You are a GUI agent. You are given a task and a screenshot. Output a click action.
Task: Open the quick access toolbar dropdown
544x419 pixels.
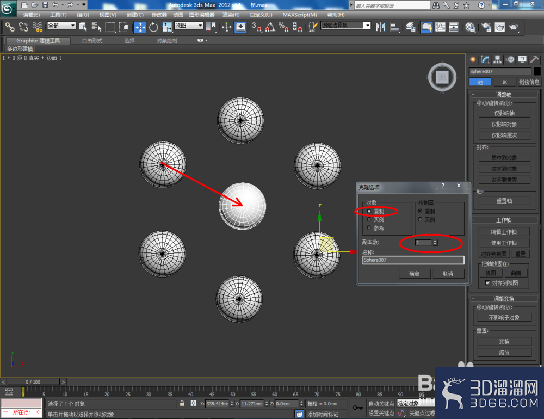click(84, 5)
